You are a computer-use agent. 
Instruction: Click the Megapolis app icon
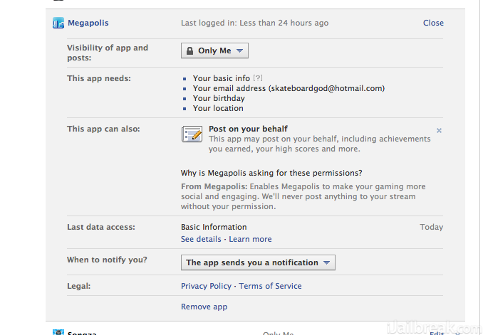pos(58,23)
